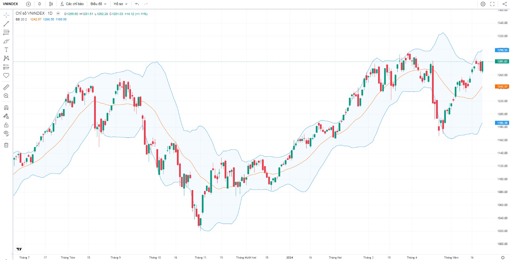
Task: Click the Tháng 7 time axis label
Action: (x=24, y=257)
